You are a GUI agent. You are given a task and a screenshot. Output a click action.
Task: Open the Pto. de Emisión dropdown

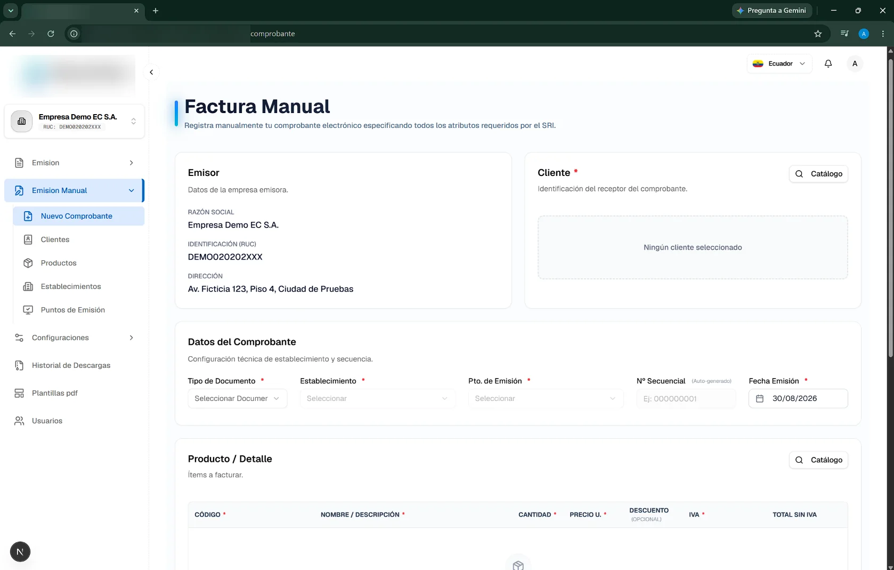(x=546, y=398)
